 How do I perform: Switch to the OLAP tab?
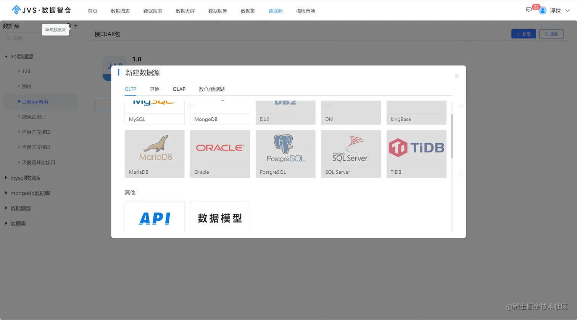179,89
